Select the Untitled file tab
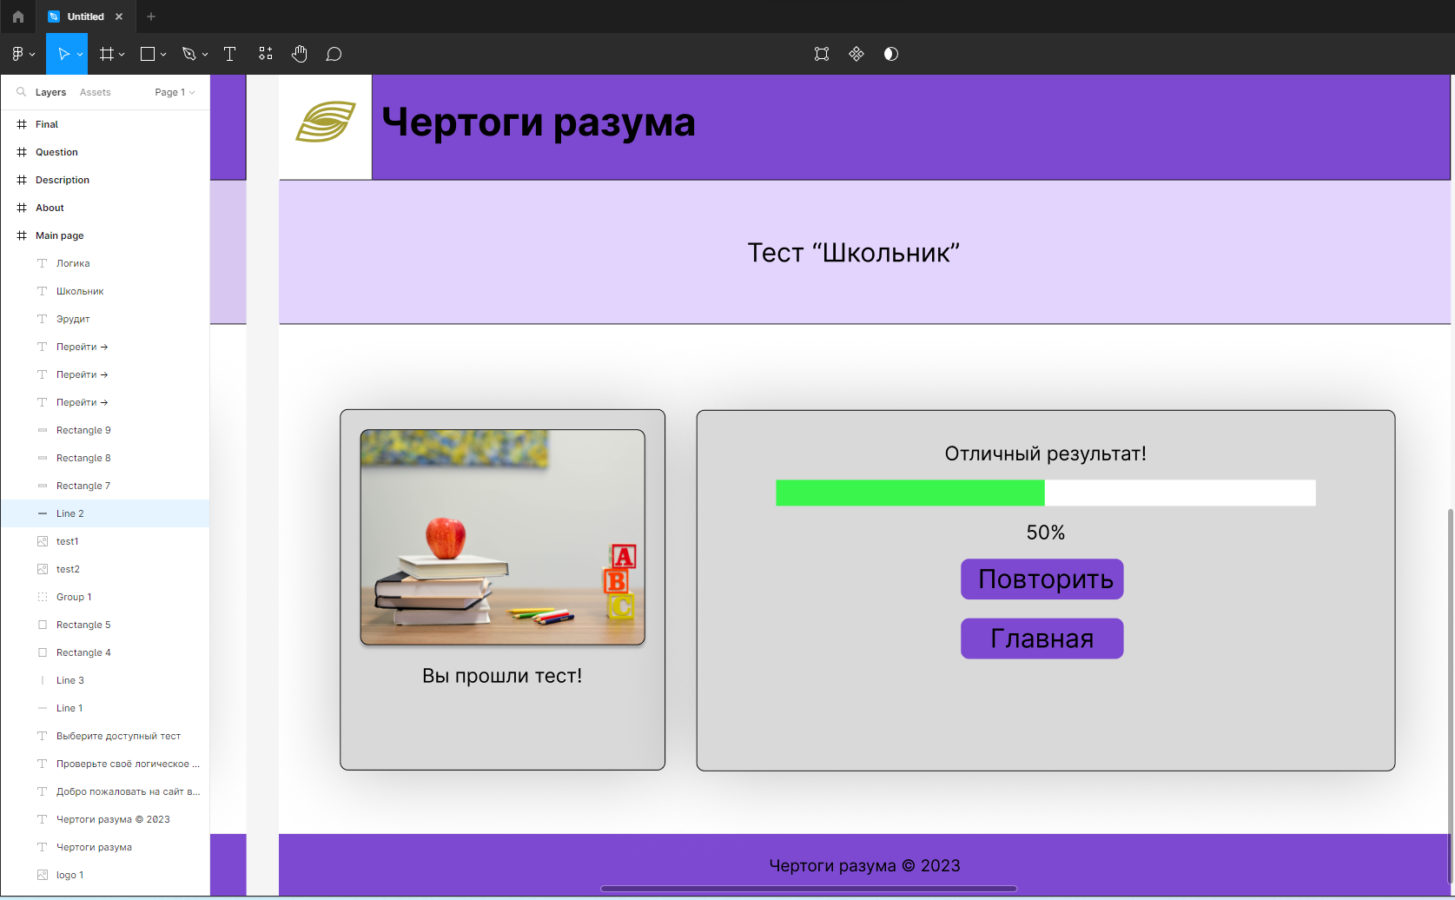The height and width of the screenshot is (900, 1455). point(85,17)
